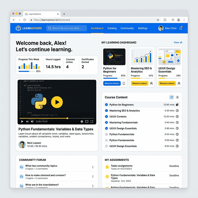Screen dimensions: 198x198
Task: Open the browser three-dot menu
Action: click(184, 20)
